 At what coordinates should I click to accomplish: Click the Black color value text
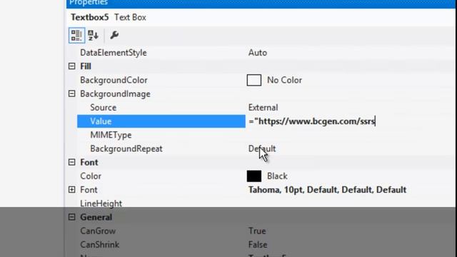277,176
